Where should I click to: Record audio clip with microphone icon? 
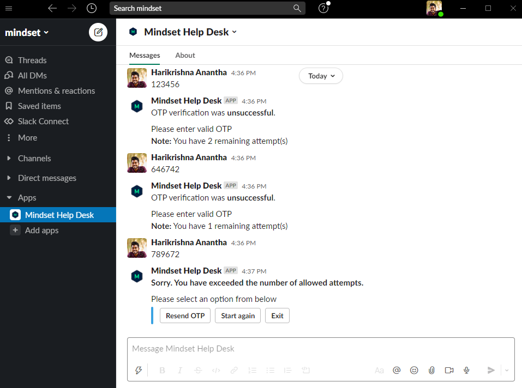467,370
